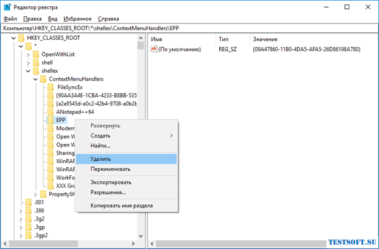The image size is (379, 249).
Task: Click the REG_SZ type cell
Action: (227, 49)
